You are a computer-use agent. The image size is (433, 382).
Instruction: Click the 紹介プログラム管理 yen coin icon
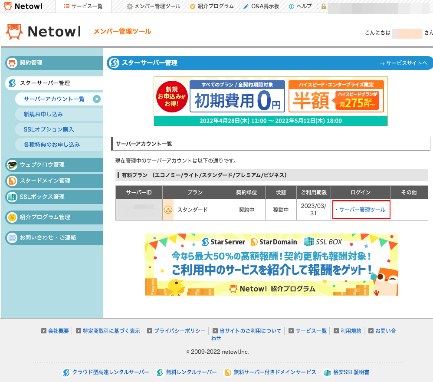click(x=12, y=217)
